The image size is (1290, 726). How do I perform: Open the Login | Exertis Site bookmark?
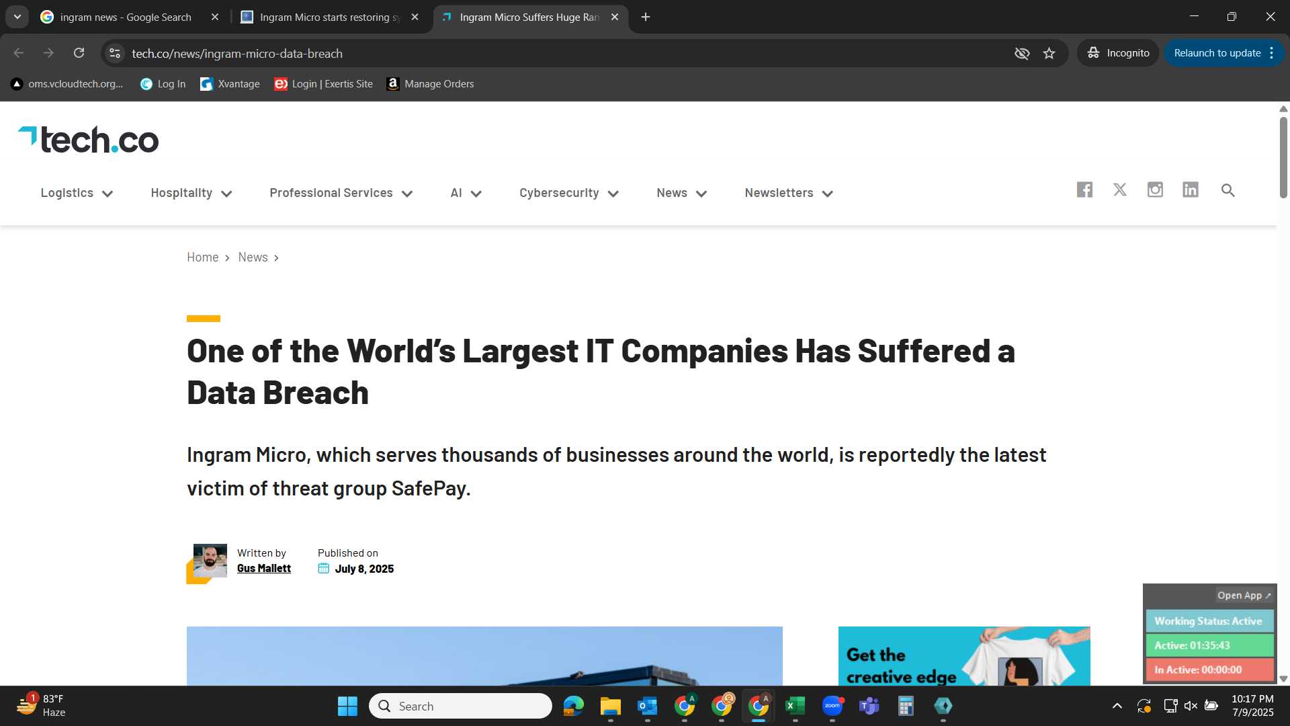(x=323, y=84)
